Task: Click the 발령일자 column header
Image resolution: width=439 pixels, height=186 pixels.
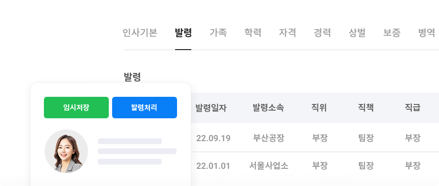Action: pyautogui.click(x=211, y=108)
